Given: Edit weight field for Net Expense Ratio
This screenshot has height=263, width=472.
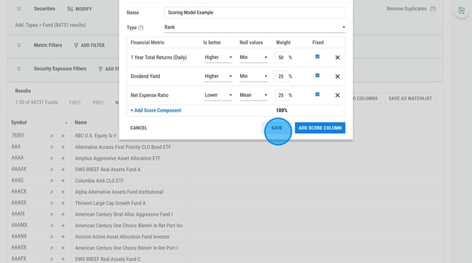Looking at the screenshot, I should pos(282,95).
